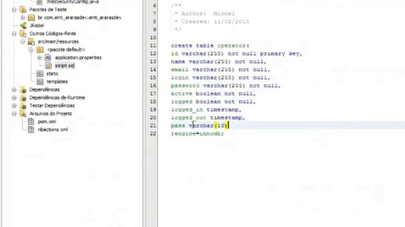
Task: Select the static folder label
Action: pos(52,74)
